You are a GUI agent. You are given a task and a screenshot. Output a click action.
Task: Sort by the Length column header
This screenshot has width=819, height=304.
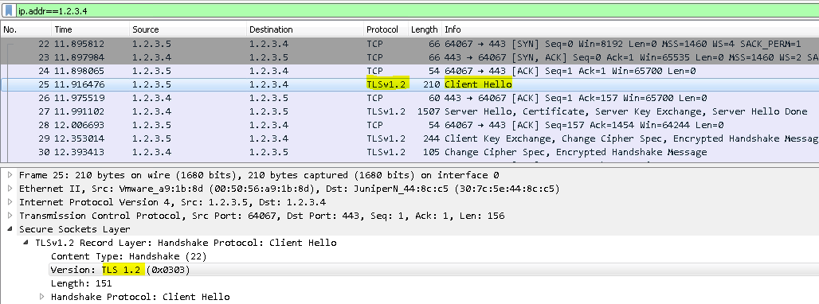(x=424, y=29)
